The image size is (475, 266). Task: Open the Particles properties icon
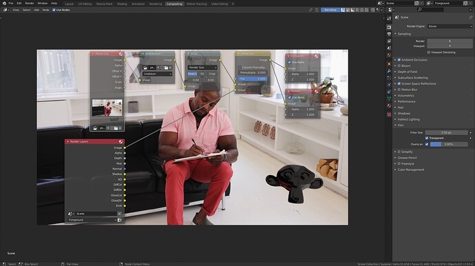(389, 78)
